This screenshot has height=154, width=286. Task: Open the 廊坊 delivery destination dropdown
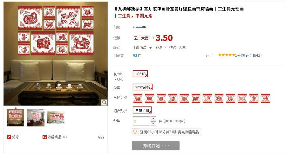click(160, 48)
